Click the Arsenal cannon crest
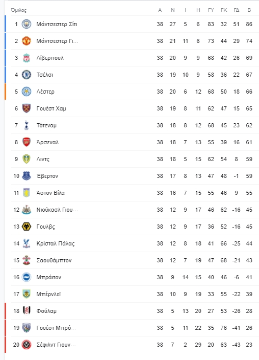 tap(27, 142)
